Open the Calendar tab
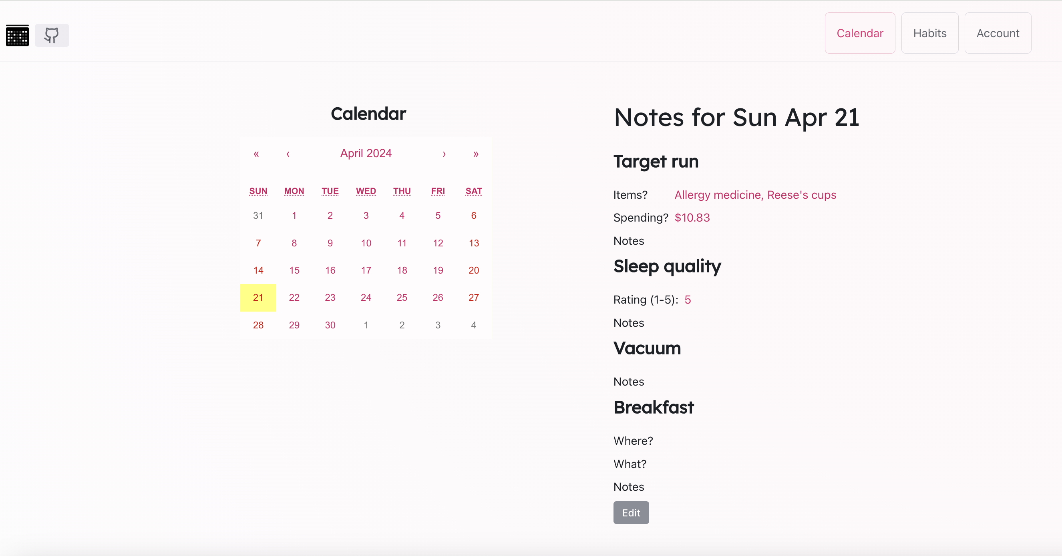Image resolution: width=1062 pixels, height=556 pixels. [860, 33]
